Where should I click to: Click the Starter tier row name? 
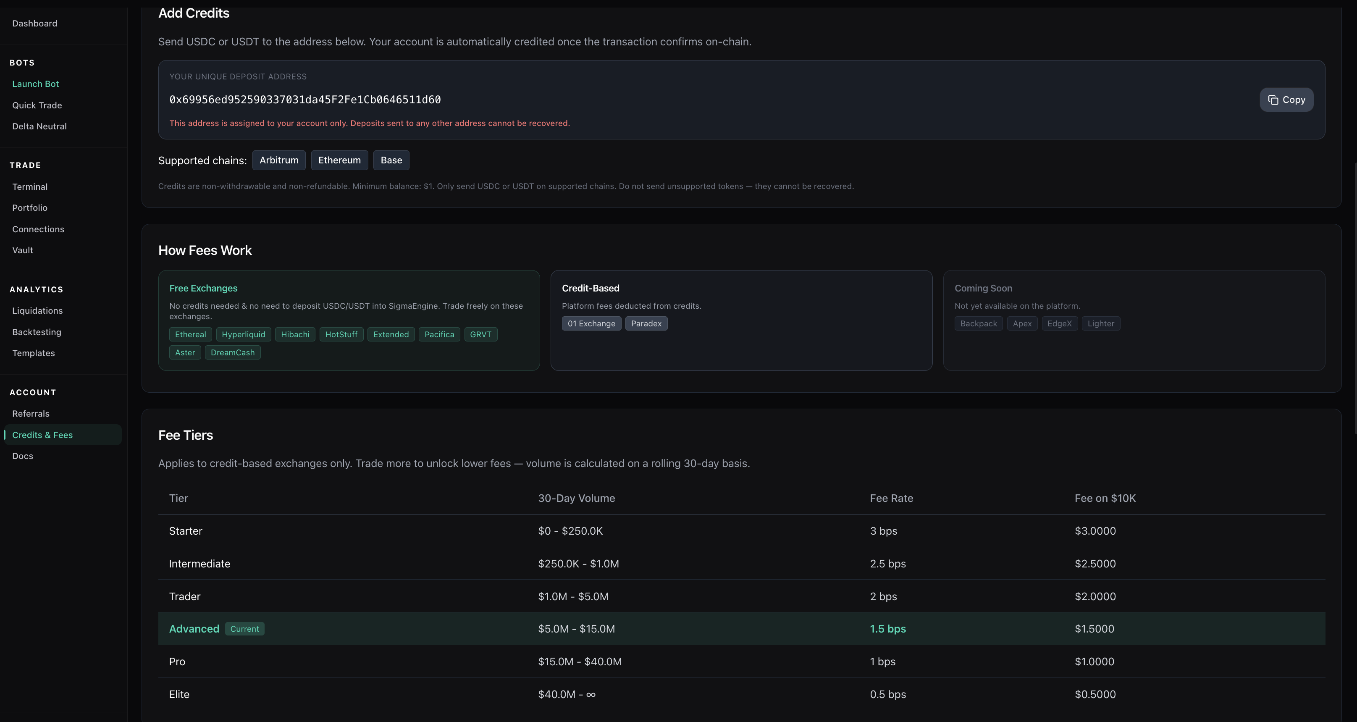coord(186,531)
